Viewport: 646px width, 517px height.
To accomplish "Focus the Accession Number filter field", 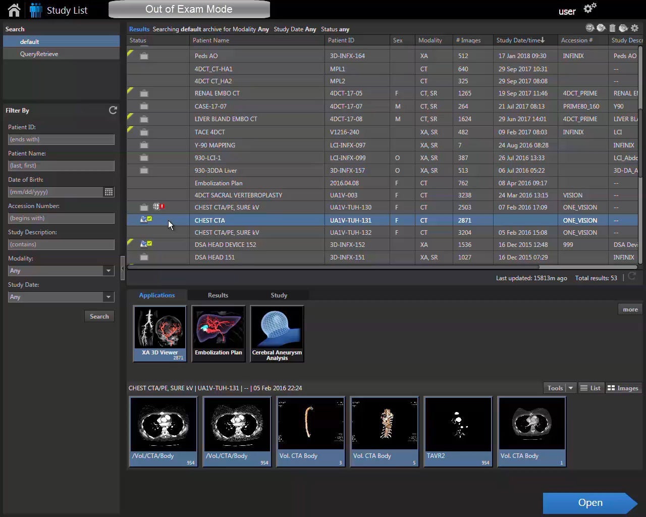I will tap(61, 218).
